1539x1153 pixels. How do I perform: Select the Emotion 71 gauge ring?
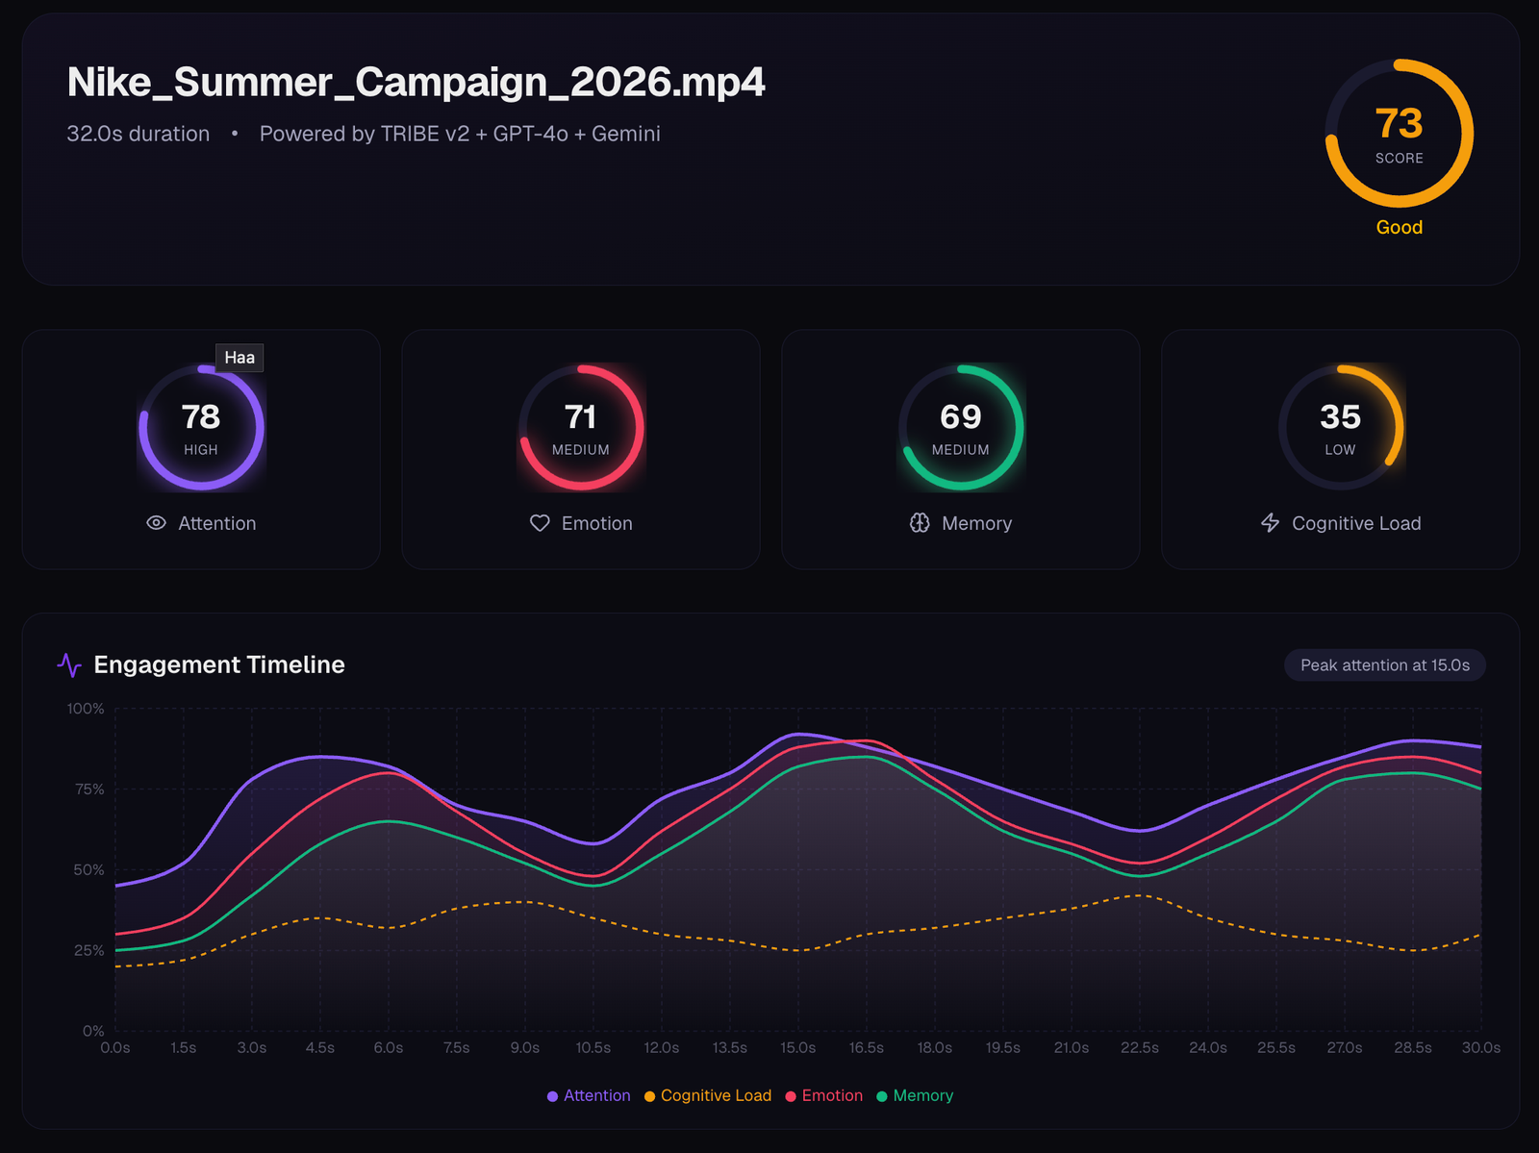click(581, 427)
